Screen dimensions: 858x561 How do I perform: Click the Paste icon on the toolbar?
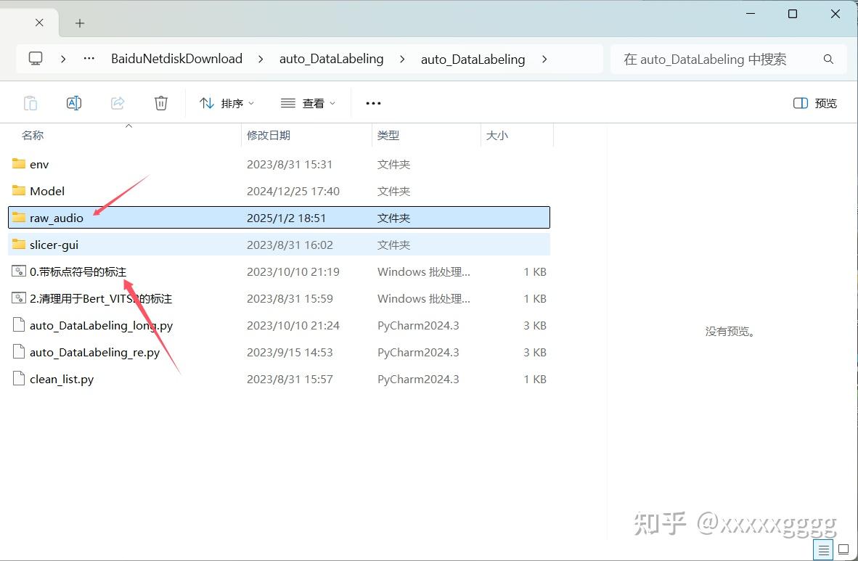point(30,102)
